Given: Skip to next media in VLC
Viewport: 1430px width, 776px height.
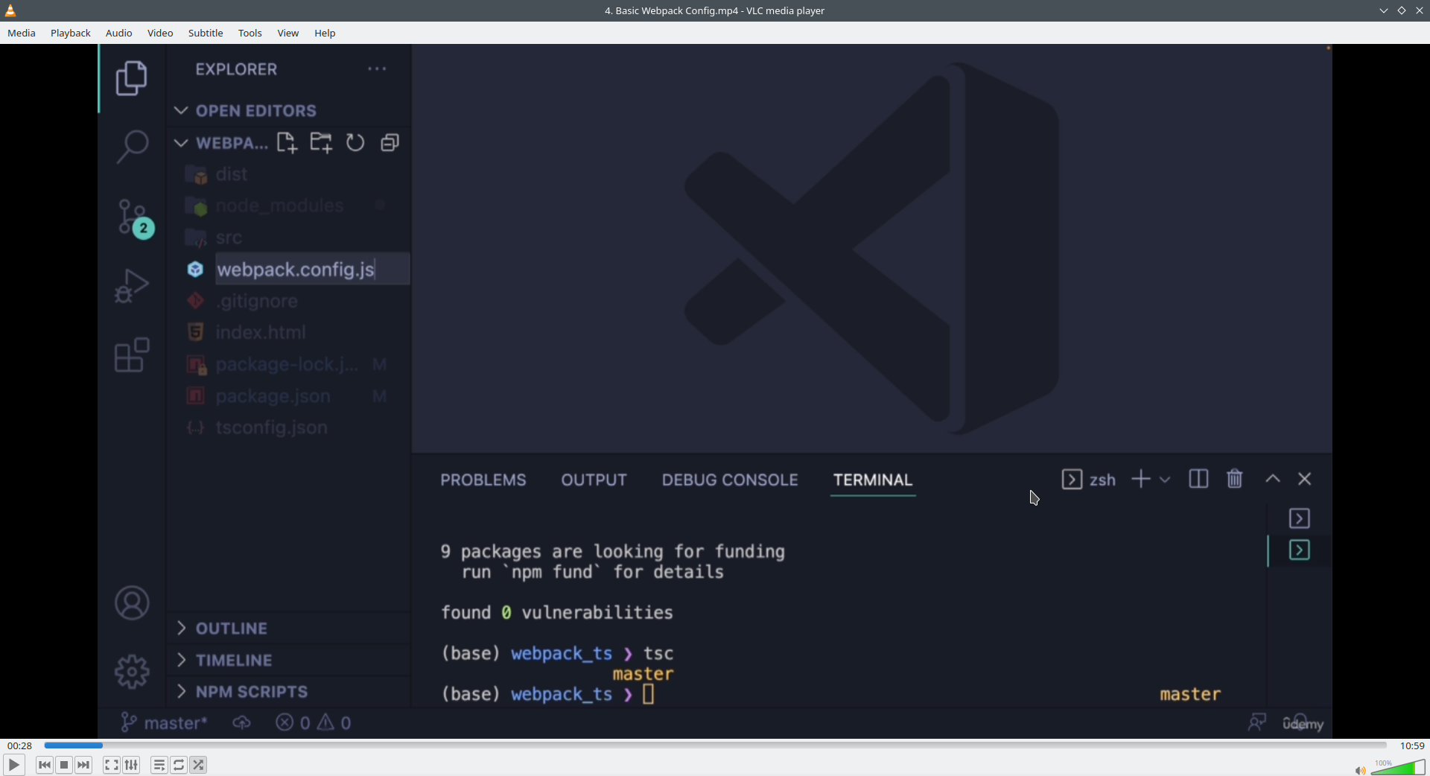Looking at the screenshot, I should (x=83, y=765).
